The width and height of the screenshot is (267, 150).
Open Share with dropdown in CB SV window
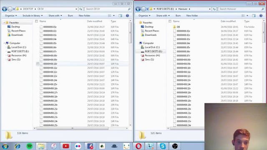click(x=55, y=16)
